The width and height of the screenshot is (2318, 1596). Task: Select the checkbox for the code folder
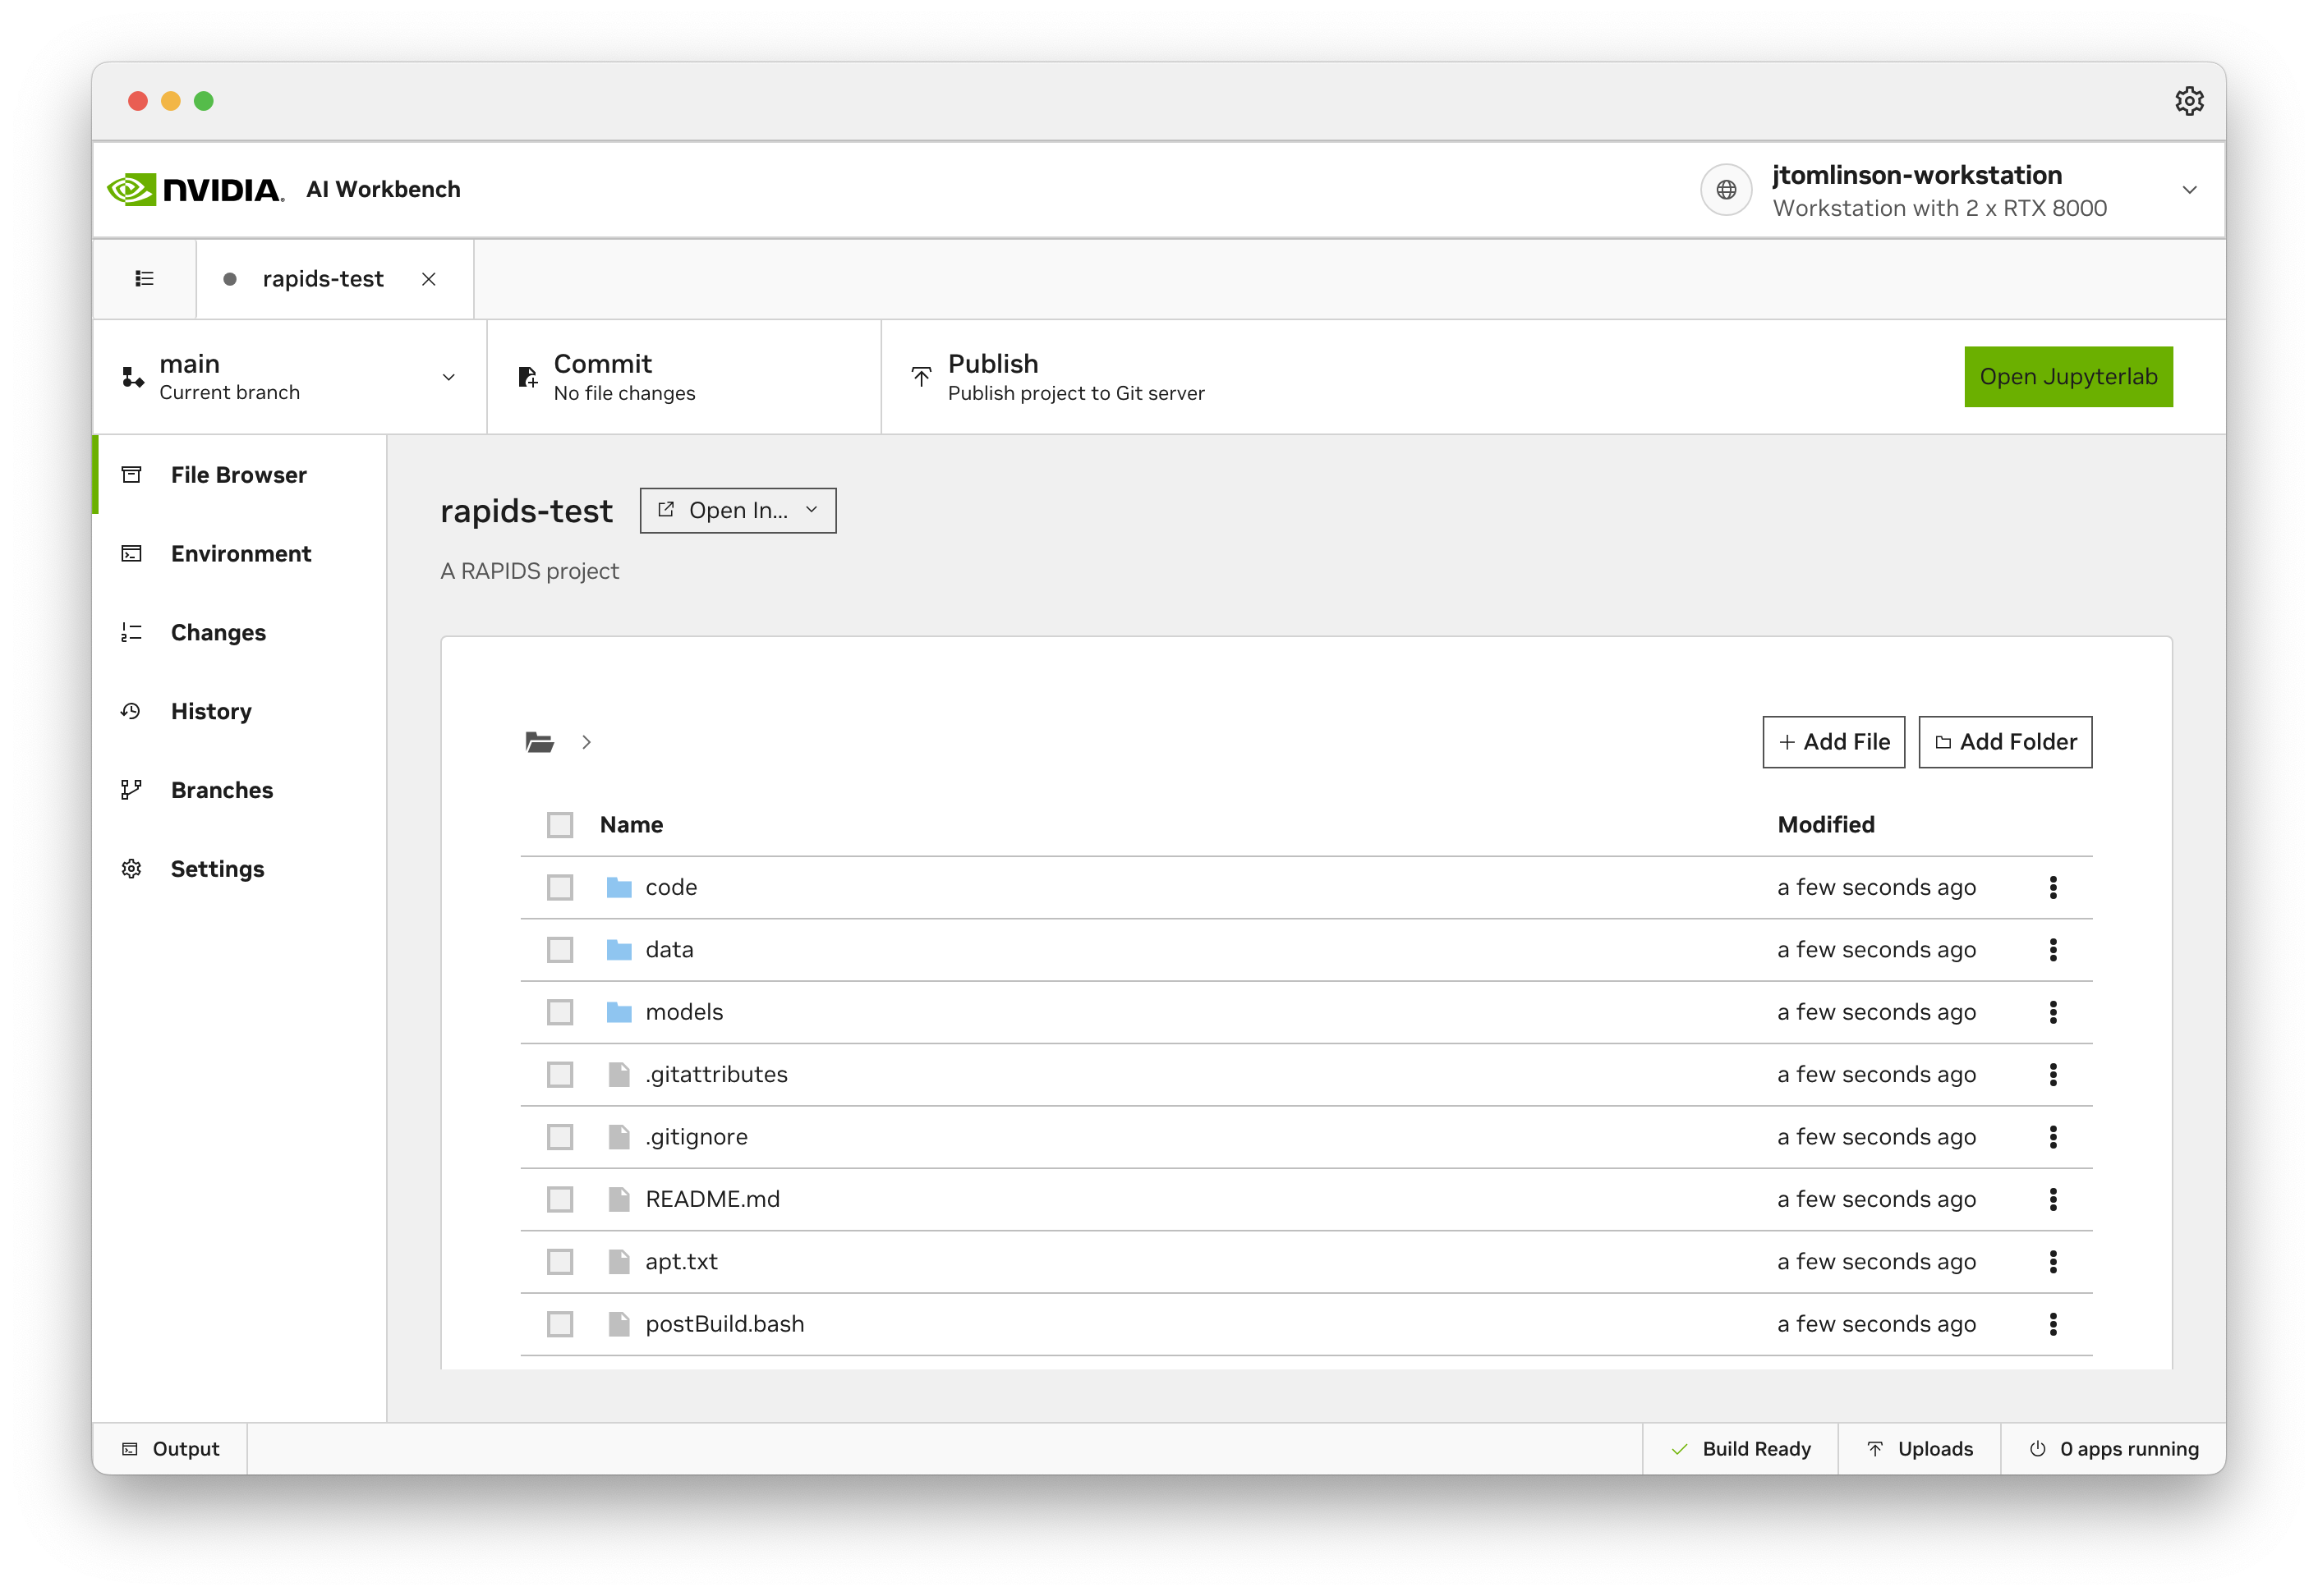tap(559, 887)
